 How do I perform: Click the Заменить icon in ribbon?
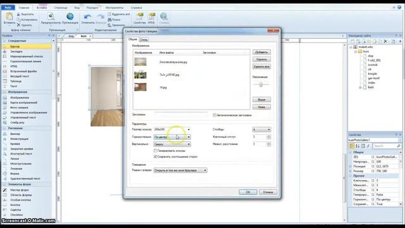[x=109, y=25]
